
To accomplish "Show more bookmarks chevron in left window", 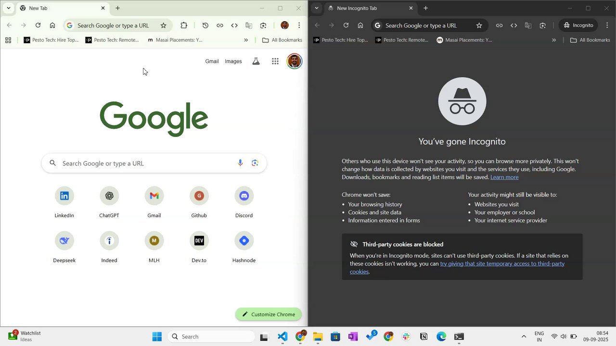I will click(246, 40).
